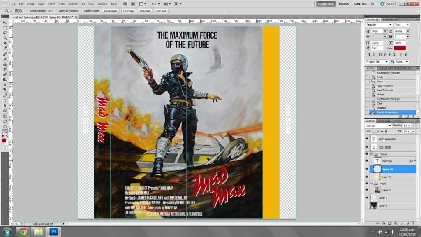This screenshot has height=237, width=421.
Task: Click the delete layer trash icon
Action: point(413,223)
